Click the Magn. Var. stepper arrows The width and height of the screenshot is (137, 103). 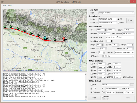(133, 49)
